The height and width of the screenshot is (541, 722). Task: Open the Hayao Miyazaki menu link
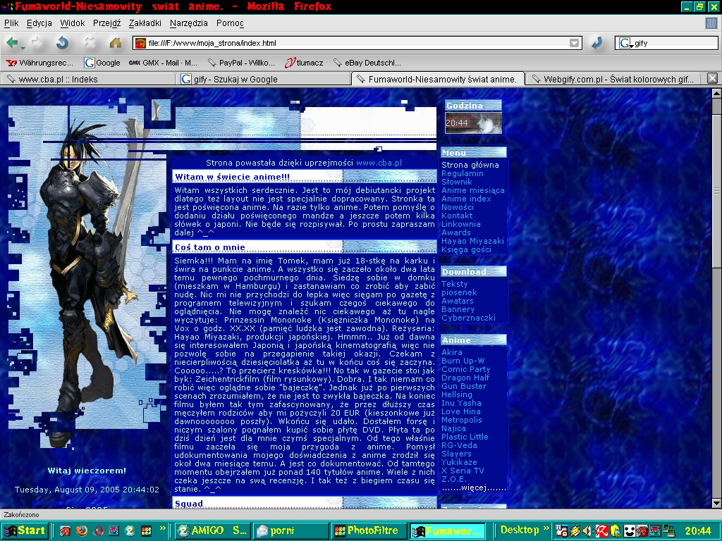pyautogui.click(x=472, y=241)
